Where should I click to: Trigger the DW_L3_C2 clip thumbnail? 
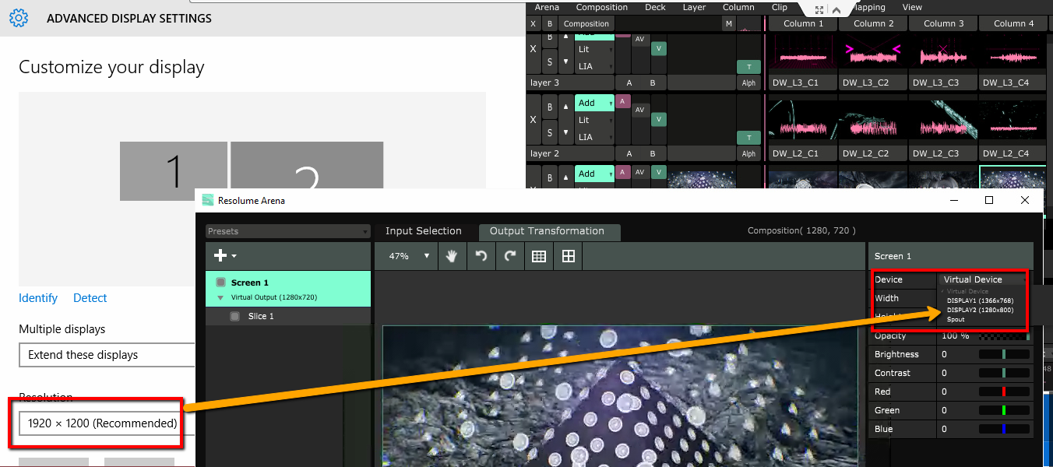(873, 54)
